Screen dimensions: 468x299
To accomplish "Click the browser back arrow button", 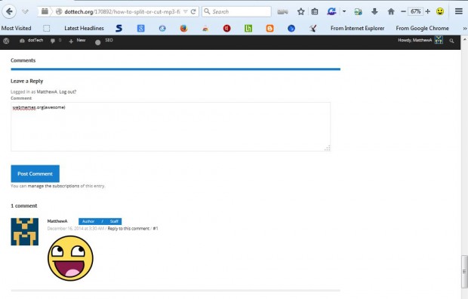I will click(x=9, y=11).
